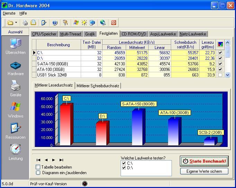The width and height of the screenshot is (236, 188).
Task: Click the red power exit icon
Action: pos(114,23)
